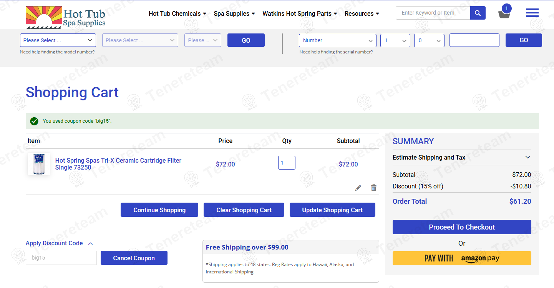Click the Hot Tub Spa Supplies logo
554x288 pixels.
point(66,17)
